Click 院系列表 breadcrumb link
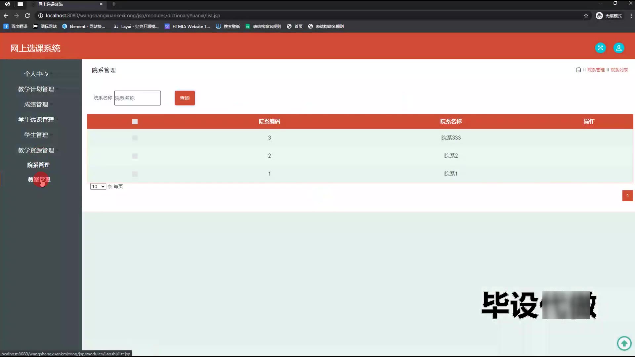635x357 pixels. 619,70
